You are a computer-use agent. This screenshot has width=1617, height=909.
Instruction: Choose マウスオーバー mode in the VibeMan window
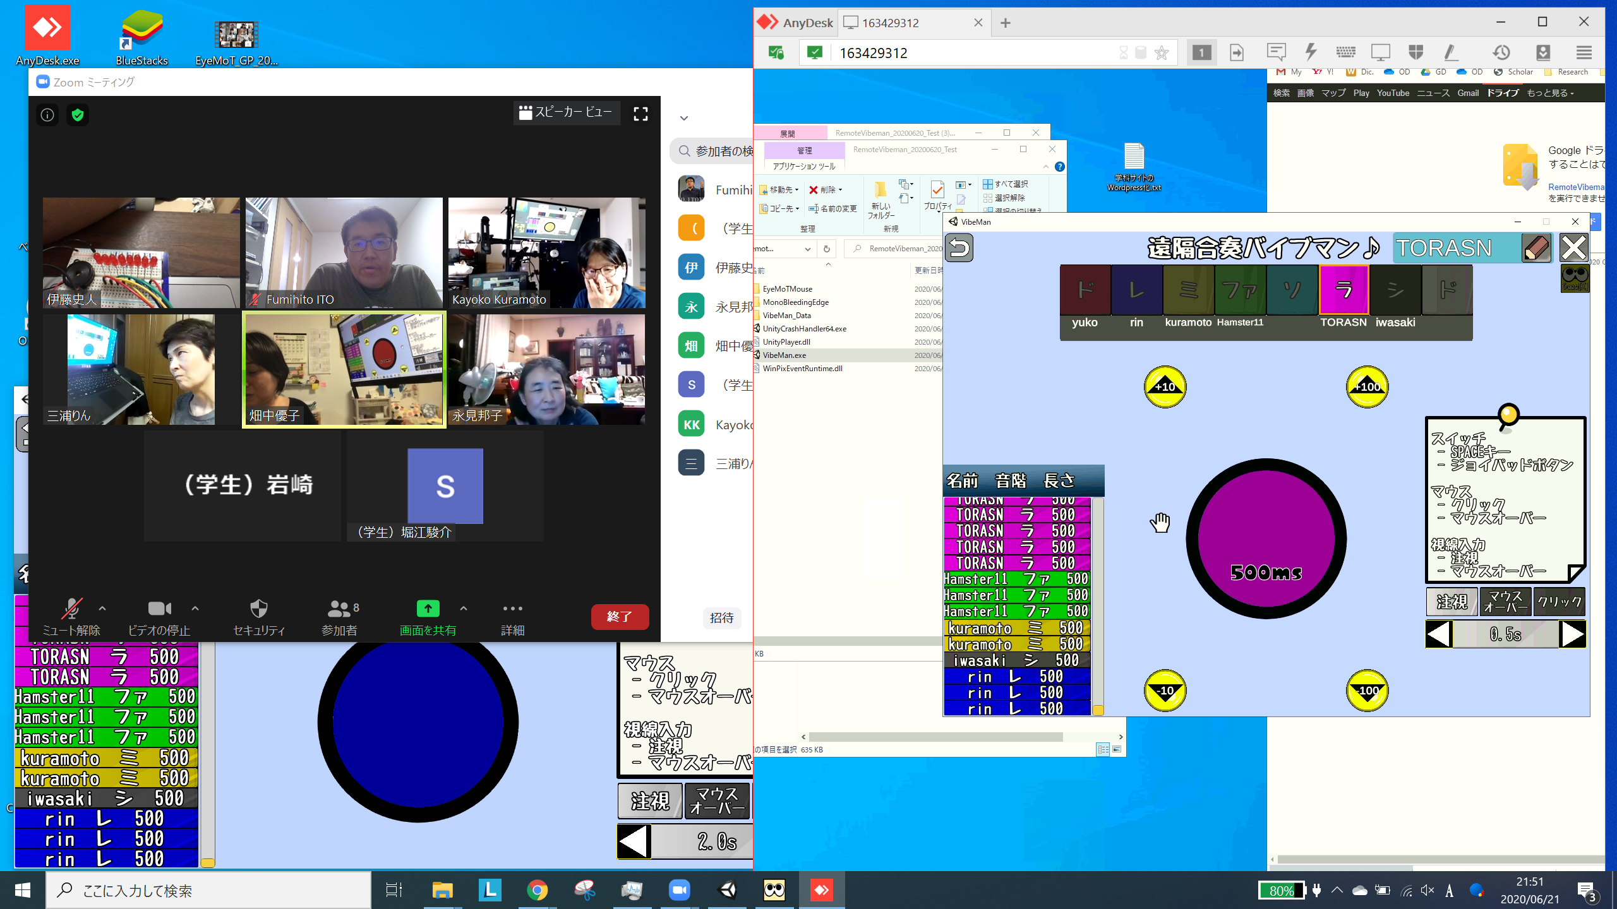[x=1506, y=602]
